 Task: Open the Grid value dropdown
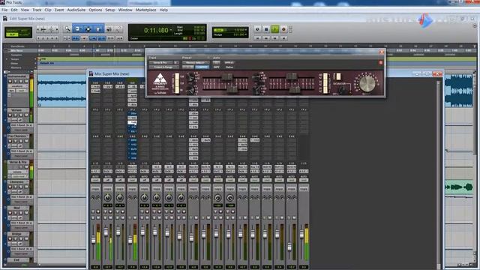(x=247, y=30)
